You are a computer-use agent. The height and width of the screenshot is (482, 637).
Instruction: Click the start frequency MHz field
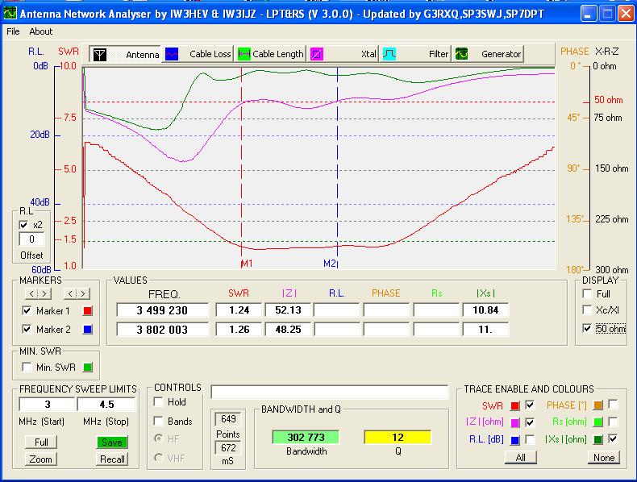[x=46, y=405]
